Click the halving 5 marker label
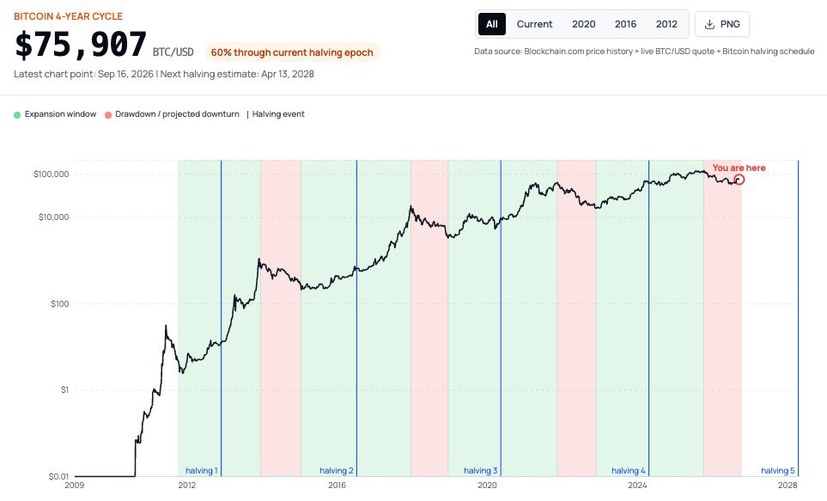The height and width of the screenshot is (501, 827). coord(778,470)
